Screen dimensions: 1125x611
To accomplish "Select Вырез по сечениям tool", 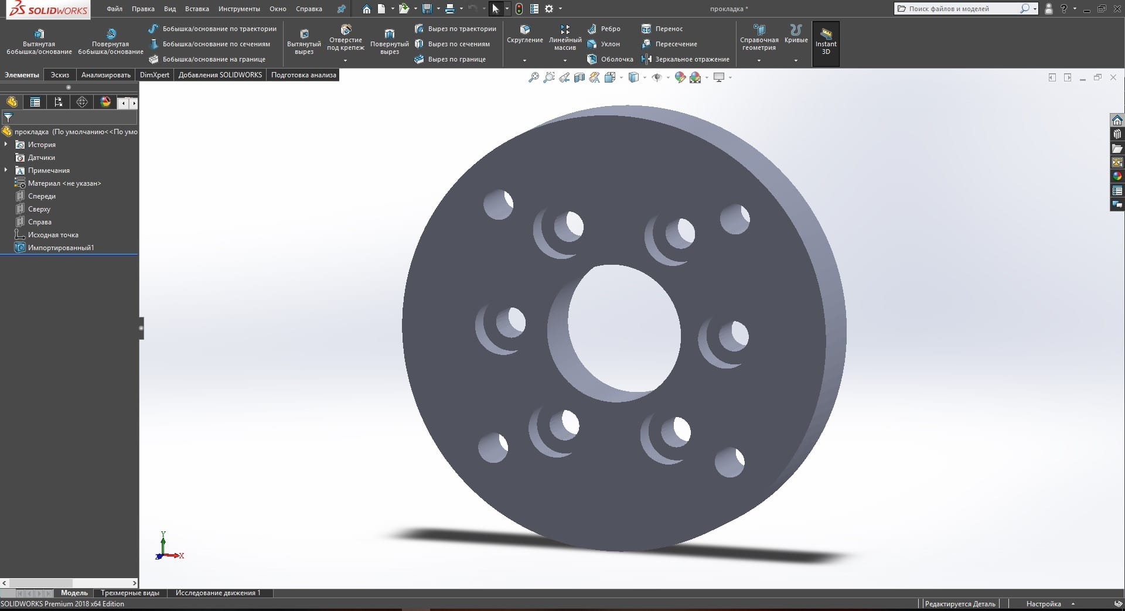I will click(x=452, y=44).
